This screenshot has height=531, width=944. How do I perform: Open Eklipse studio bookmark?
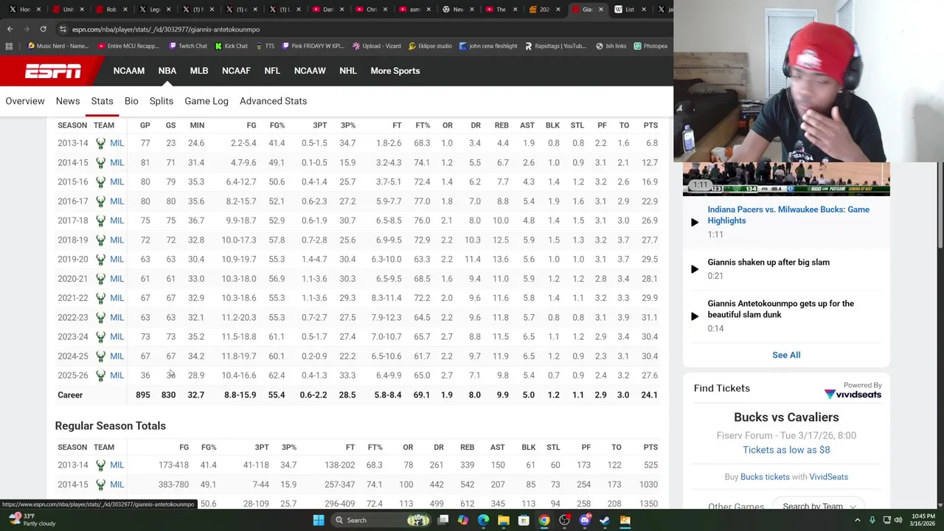429,46
